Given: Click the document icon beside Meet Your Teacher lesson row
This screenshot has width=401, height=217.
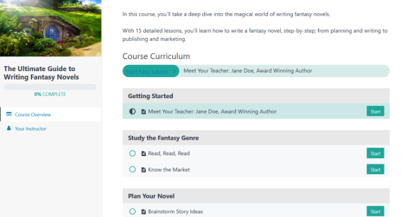Looking at the screenshot, I should pyautogui.click(x=143, y=112).
